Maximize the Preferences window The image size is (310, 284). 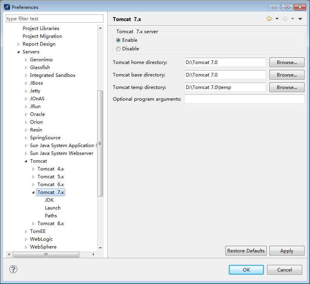point(287,7)
